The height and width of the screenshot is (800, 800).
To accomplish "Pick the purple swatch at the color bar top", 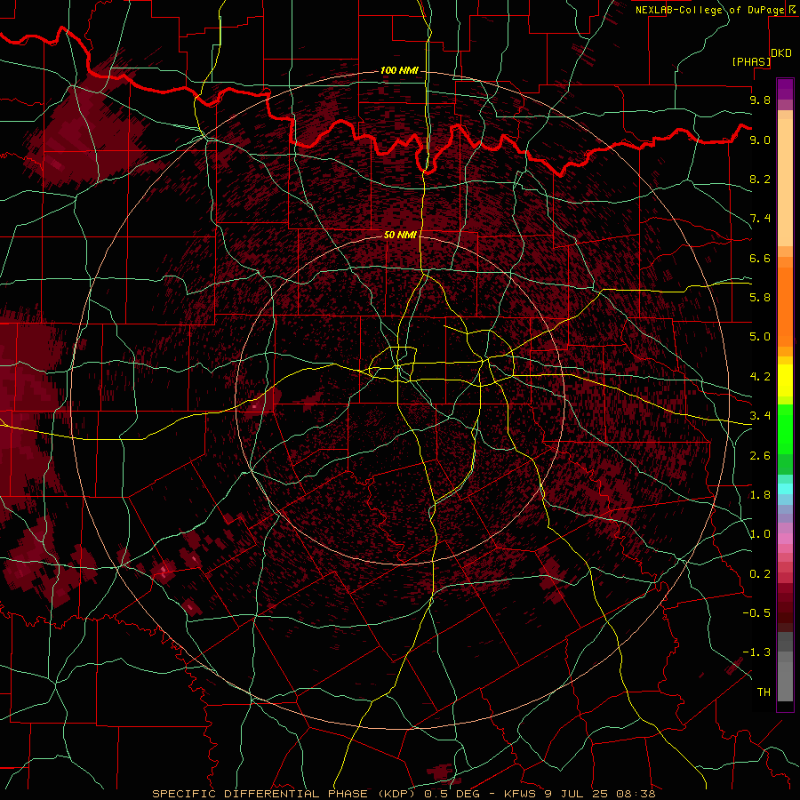I will [785, 89].
